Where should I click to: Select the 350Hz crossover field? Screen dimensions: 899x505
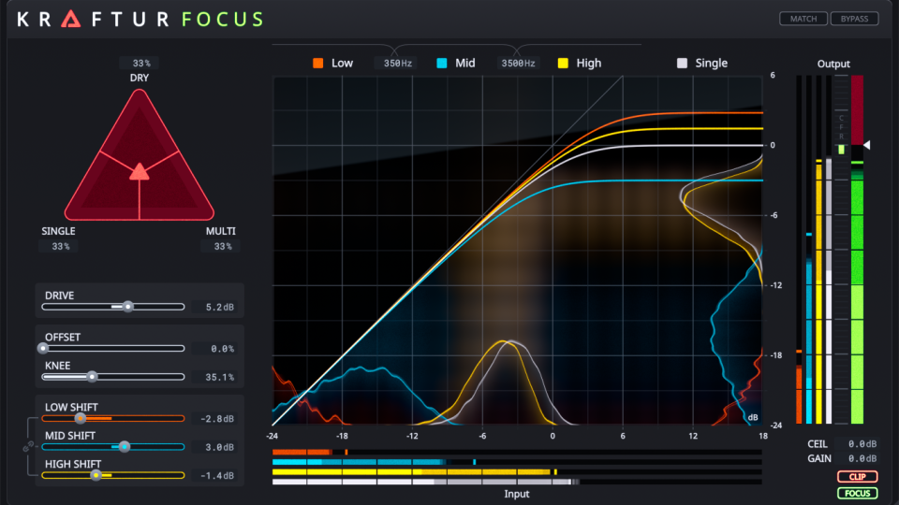coord(397,63)
